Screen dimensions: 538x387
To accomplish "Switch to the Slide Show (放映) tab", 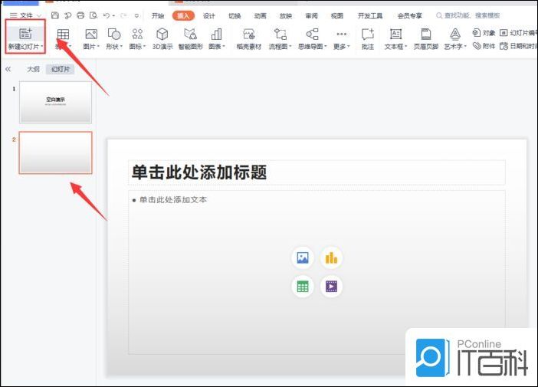I will (285, 16).
